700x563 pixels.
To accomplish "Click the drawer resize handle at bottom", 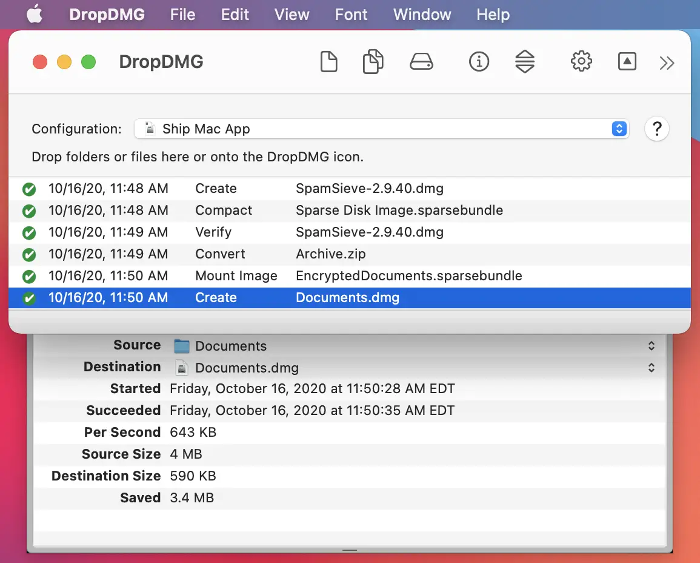I will pos(350,550).
